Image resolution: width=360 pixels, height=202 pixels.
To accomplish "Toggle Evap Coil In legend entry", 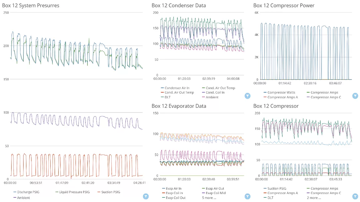I will tap(172, 193).
